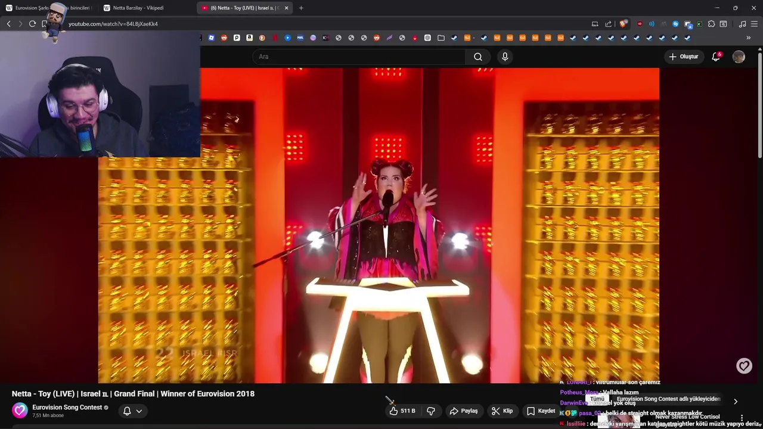Open the Amazon bookmark in the bookmarks bar
The image size is (763, 429).
[249, 38]
